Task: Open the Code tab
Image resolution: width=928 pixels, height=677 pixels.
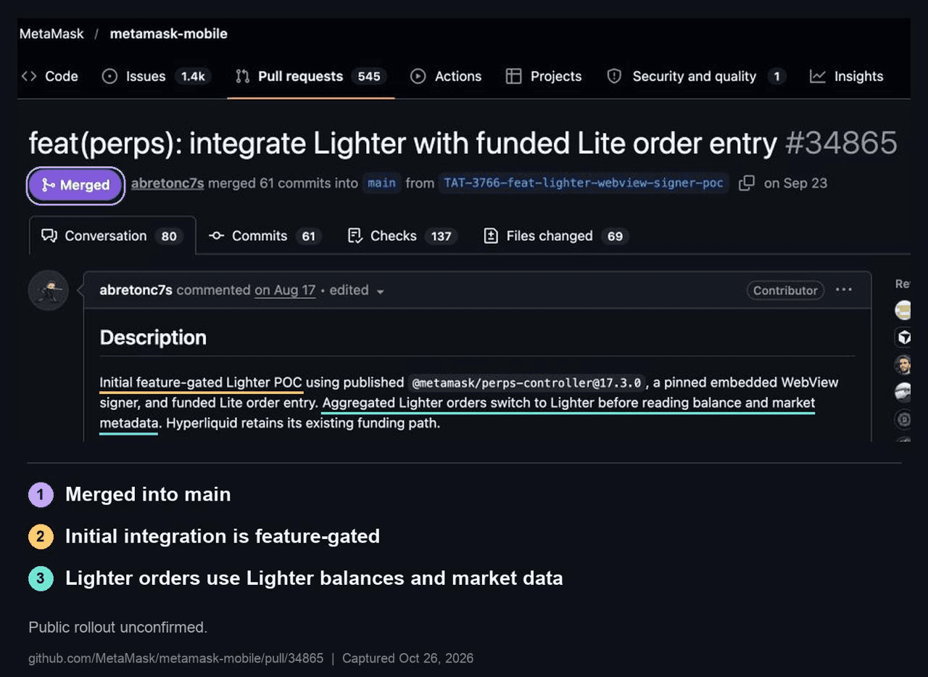Action: (50, 76)
